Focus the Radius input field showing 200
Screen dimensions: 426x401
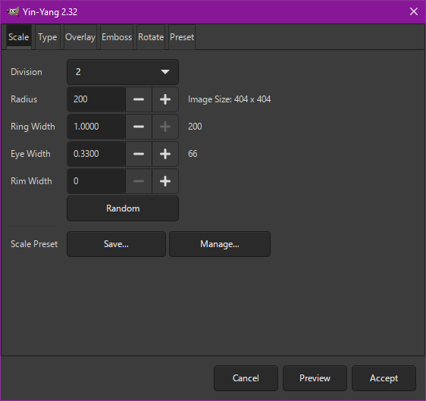pos(96,99)
